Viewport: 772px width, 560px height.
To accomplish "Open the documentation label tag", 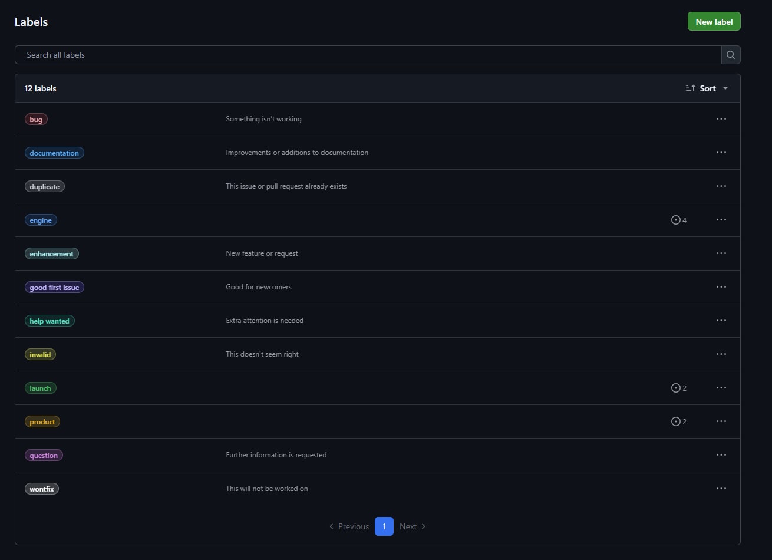I will pyautogui.click(x=54, y=153).
